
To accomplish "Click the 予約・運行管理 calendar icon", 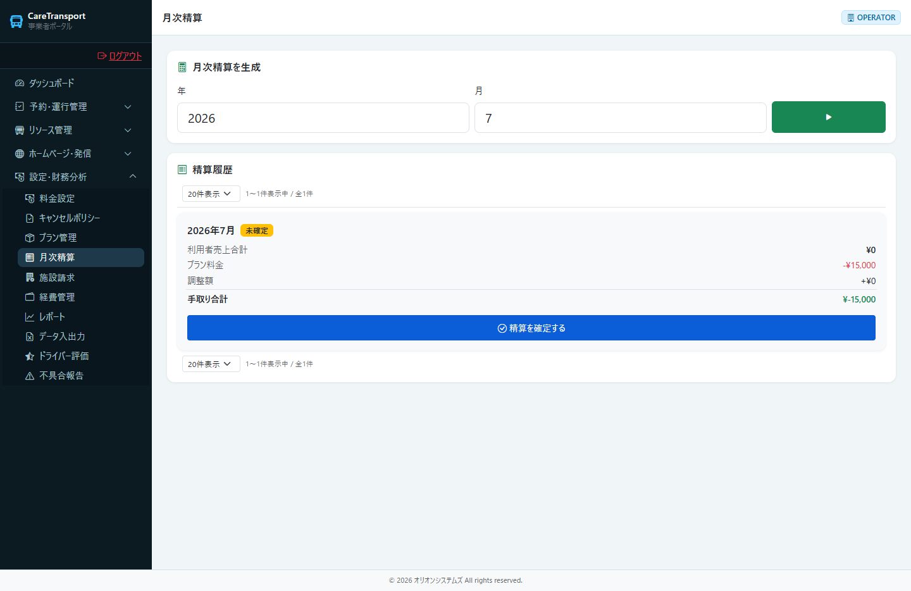I will pos(20,106).
